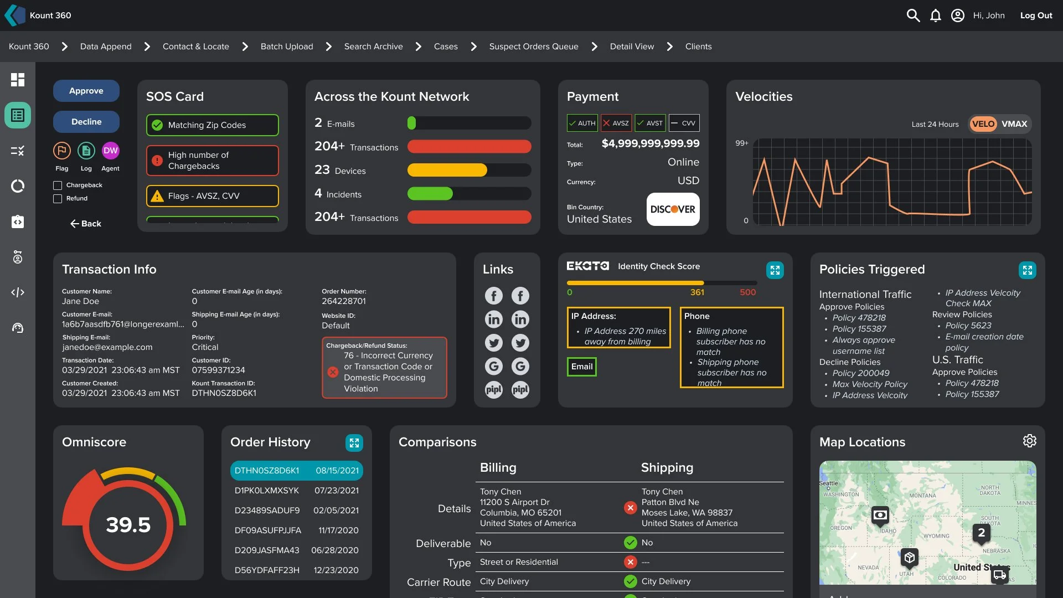
Task: Click chevron after Detail View
Action: coord(670,47)
